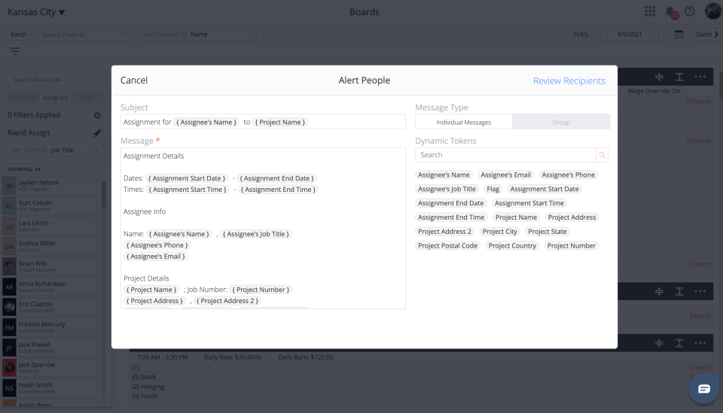Click the Dynamic Tokens search icon

(601, 155)
